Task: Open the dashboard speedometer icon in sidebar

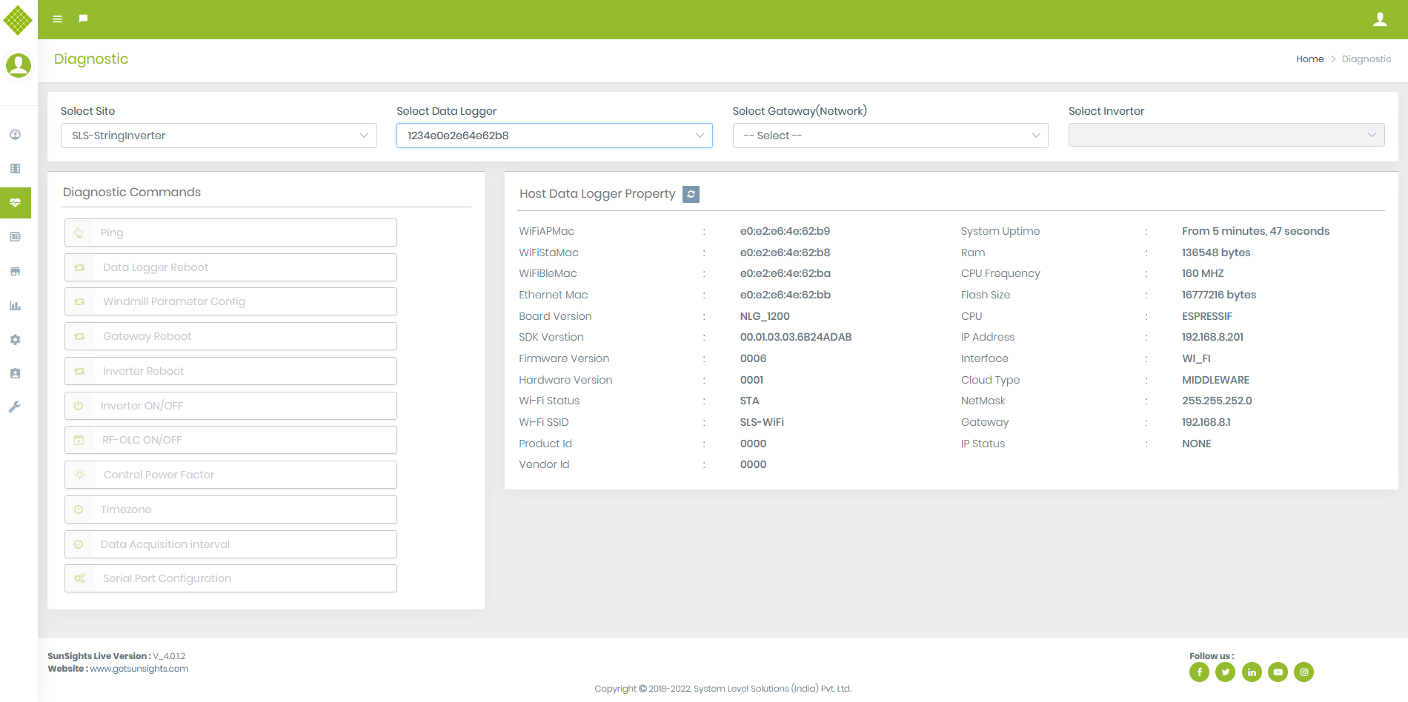Action: point(15,135)
